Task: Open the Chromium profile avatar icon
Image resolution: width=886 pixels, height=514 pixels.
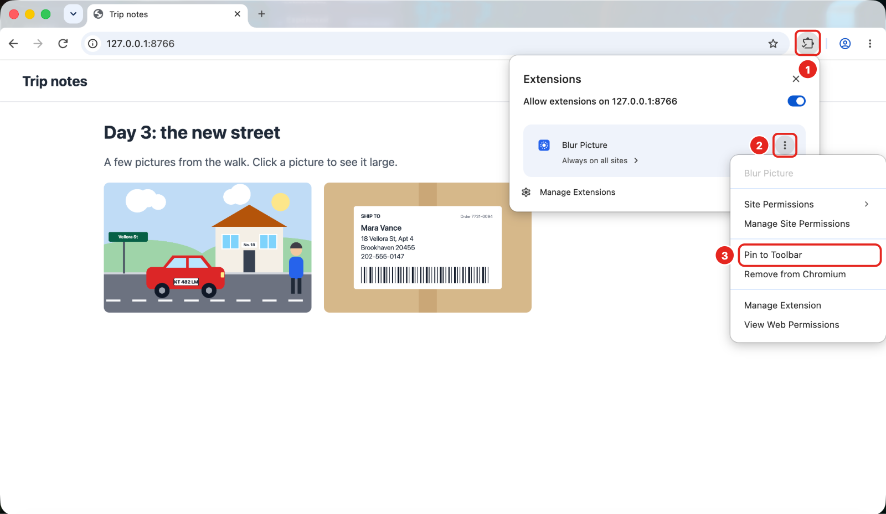Action: 845,44
